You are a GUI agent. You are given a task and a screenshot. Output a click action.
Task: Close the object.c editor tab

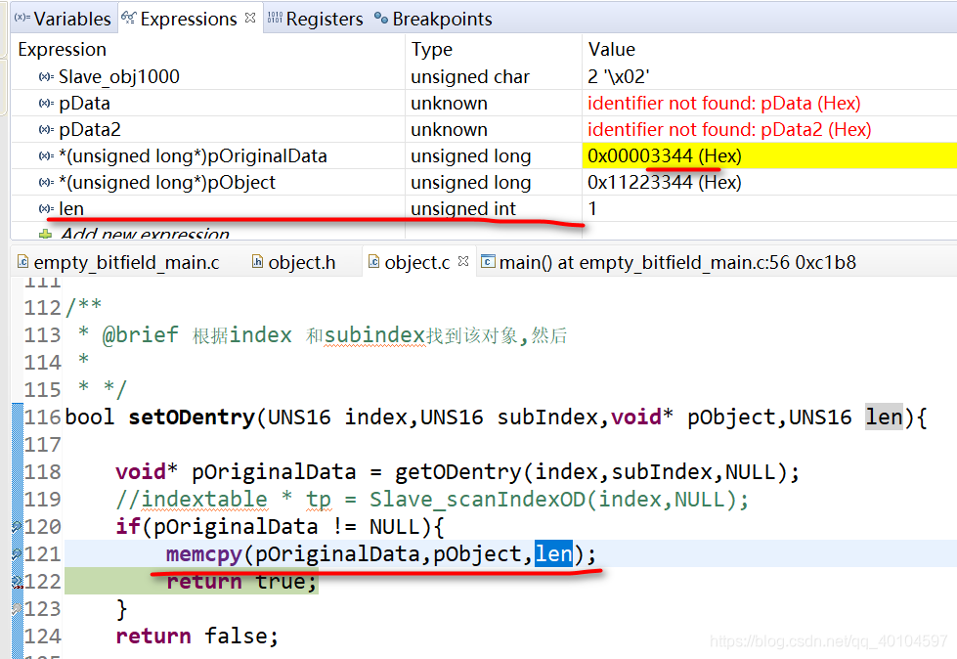[x=463, y=261]
